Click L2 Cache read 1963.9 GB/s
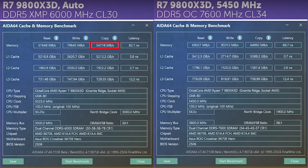 [x=47, y=68]
